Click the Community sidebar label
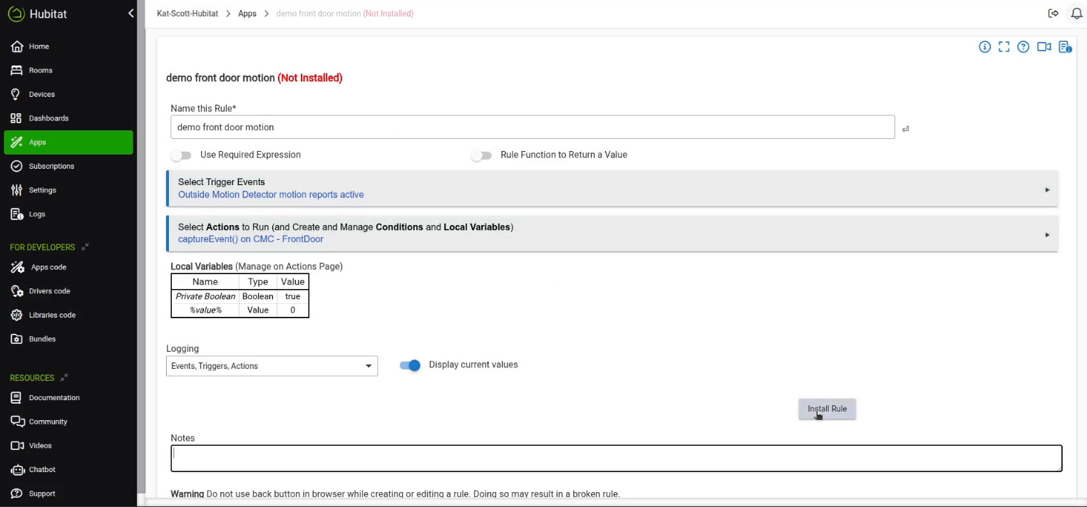The image size is (1087, 507). coord(48,422)
